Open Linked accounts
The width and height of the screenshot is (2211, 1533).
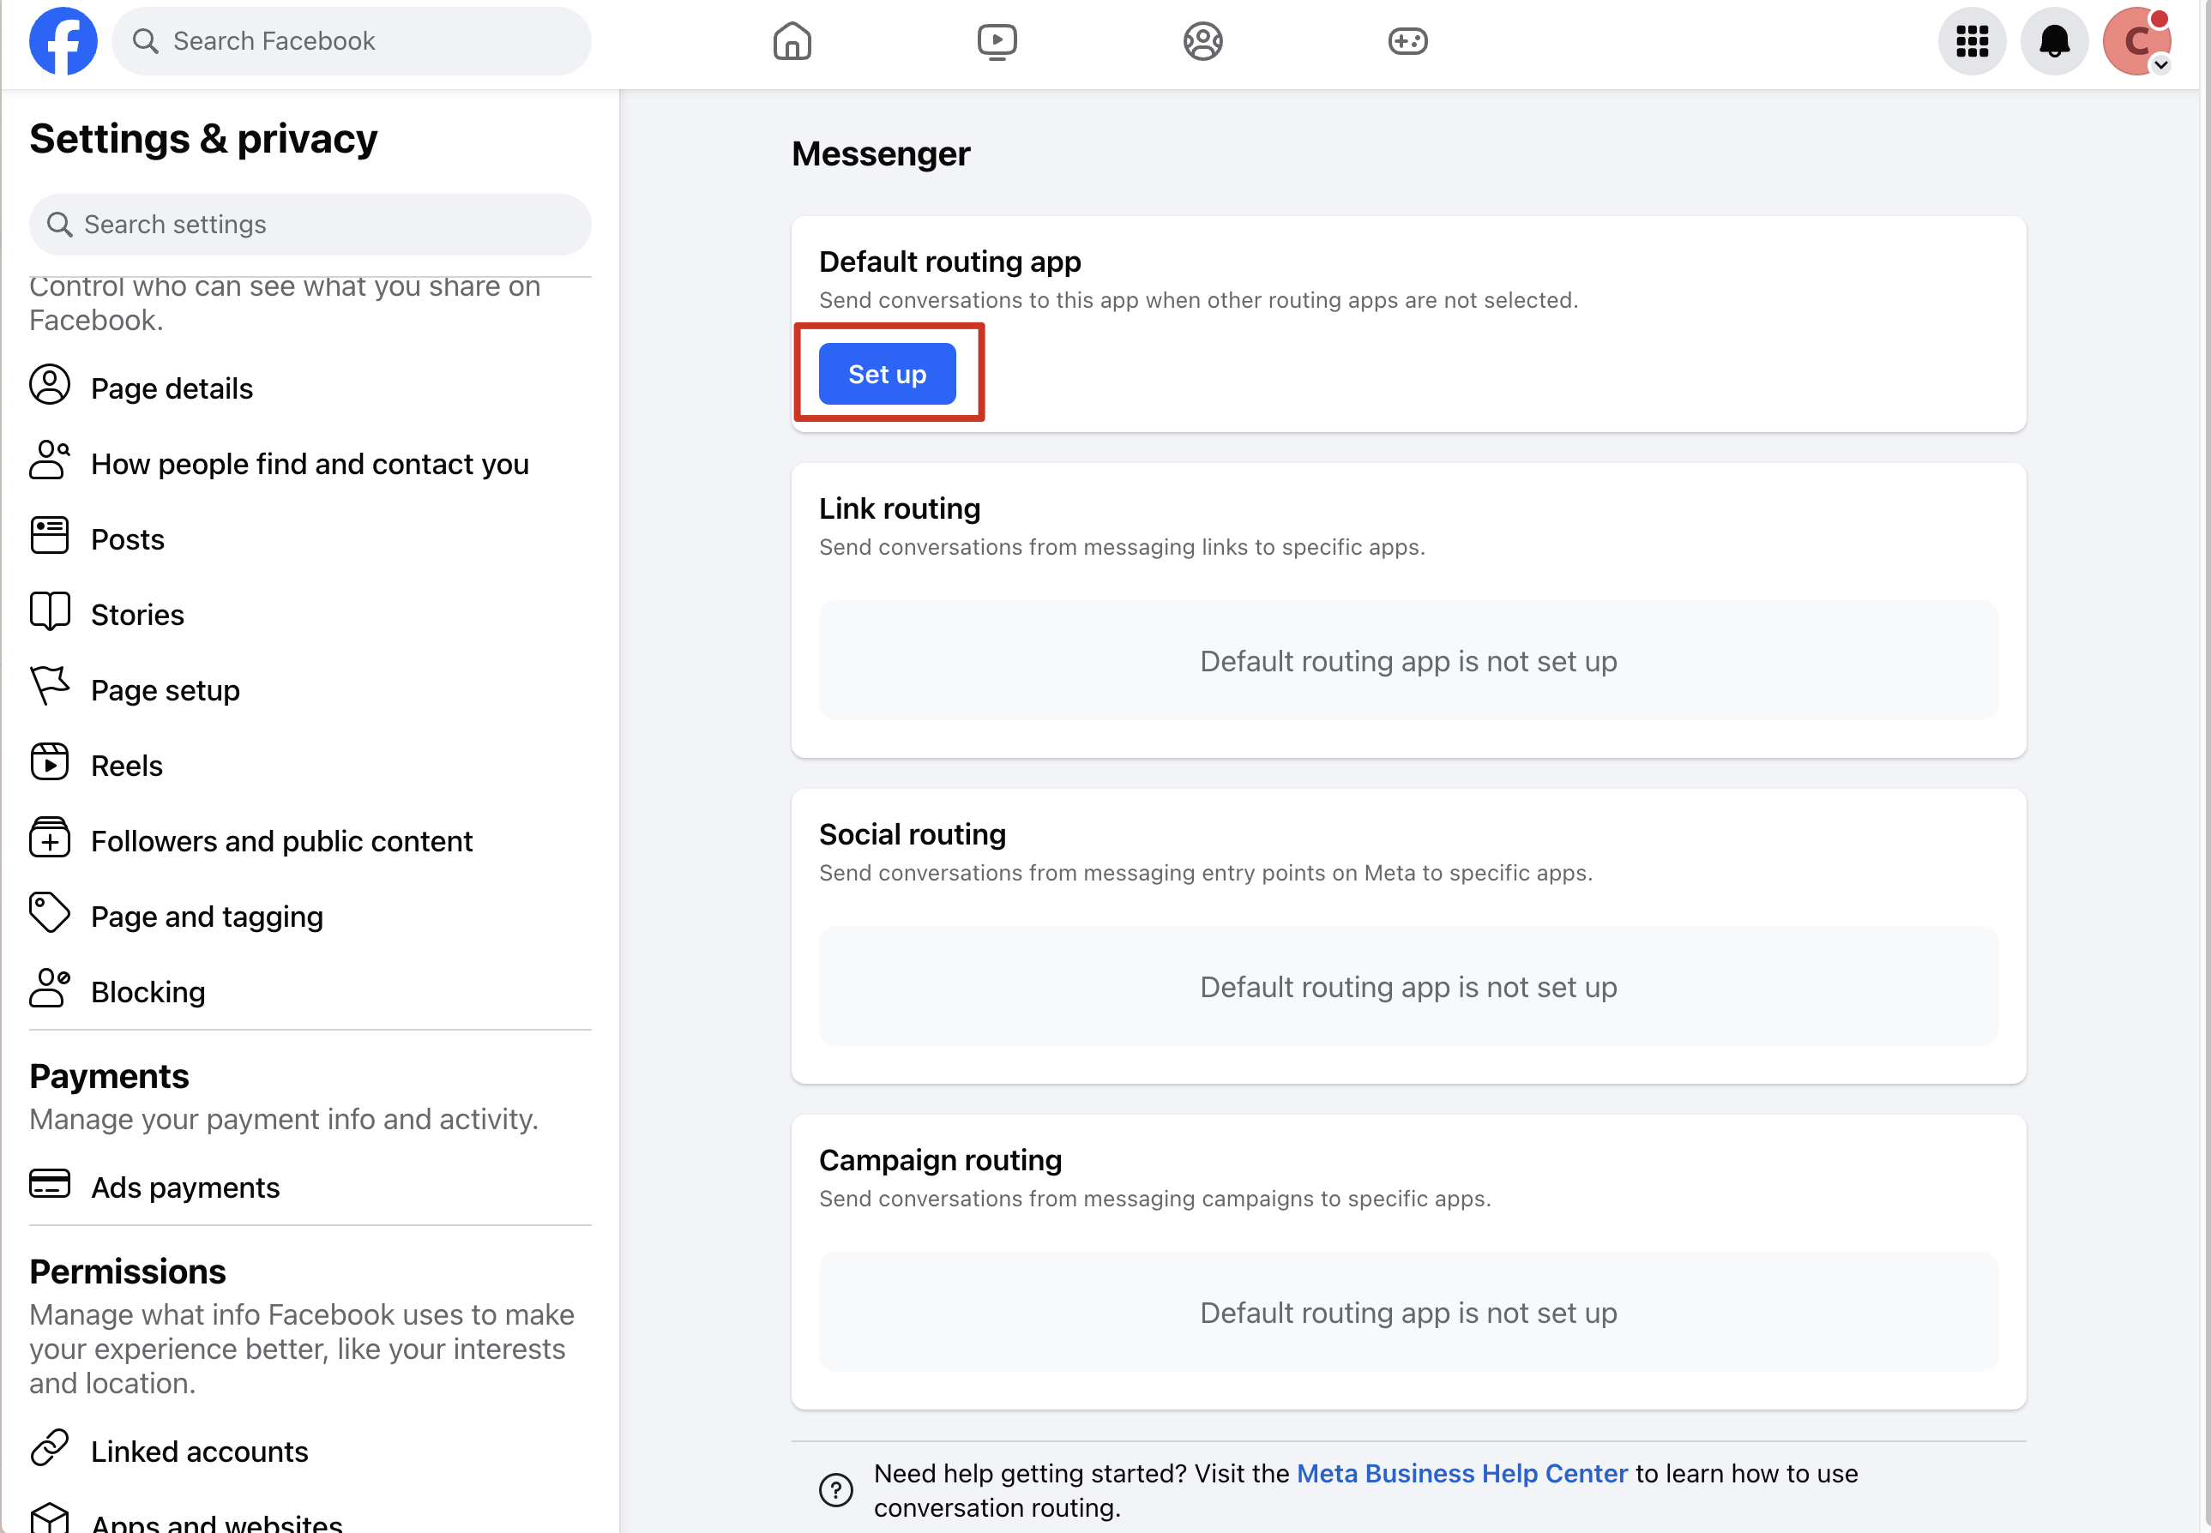click(310, 1452)
